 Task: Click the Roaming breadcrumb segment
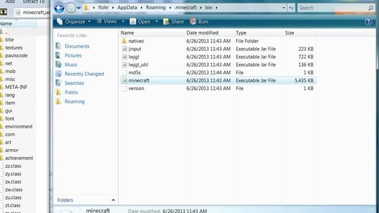click(x=156, y=8)
